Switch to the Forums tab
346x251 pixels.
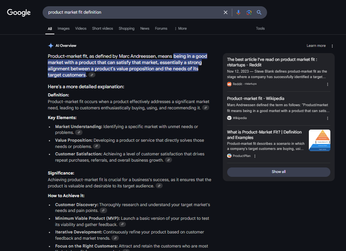pos(161,28)
